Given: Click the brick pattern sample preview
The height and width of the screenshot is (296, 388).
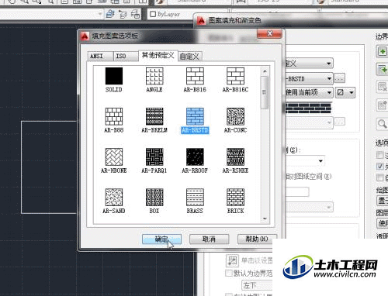Looking at the screenshot, I should pos(308,108).
